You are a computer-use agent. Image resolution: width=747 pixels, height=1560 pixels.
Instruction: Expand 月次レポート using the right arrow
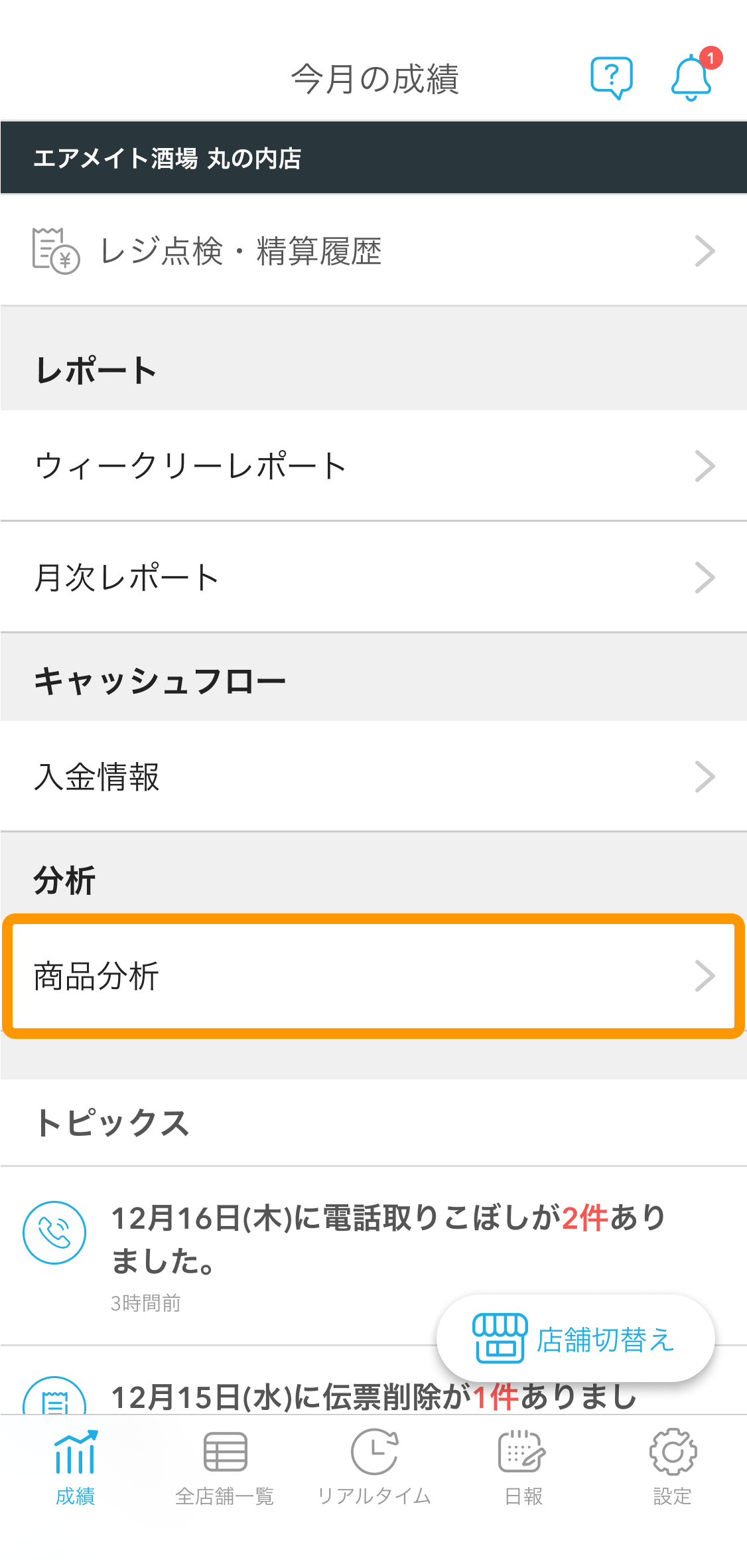click(705, 578)
